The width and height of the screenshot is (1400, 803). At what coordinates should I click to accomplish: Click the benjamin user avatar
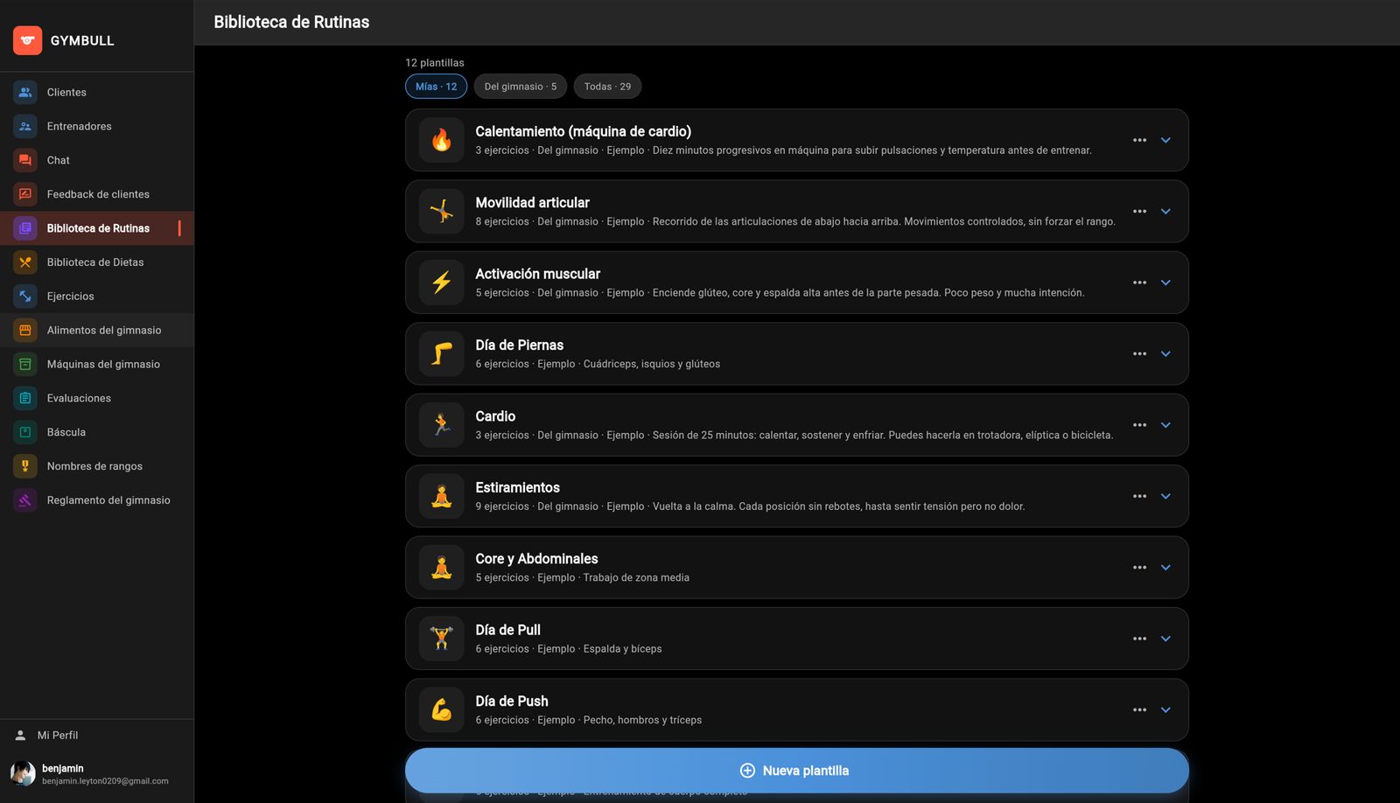23,773
